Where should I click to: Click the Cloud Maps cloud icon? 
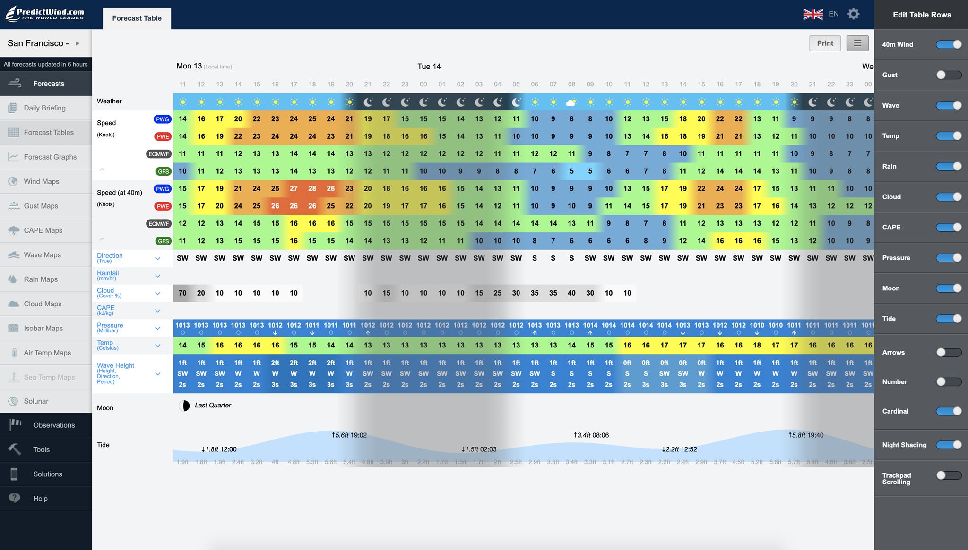(x=14, y=304)
